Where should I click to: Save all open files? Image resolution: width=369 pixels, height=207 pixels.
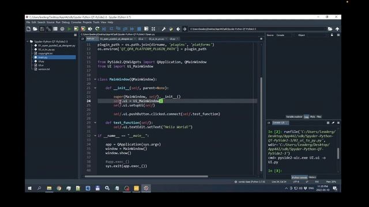pos(48,29)
